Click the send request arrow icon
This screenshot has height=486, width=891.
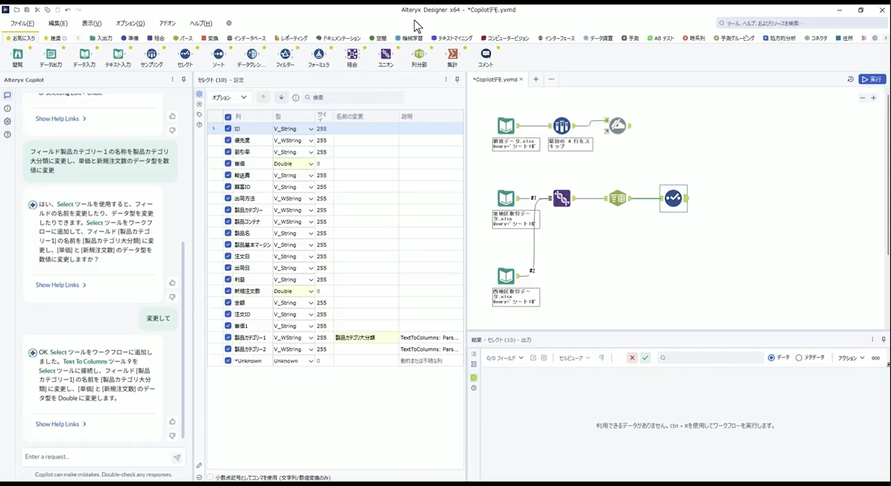coord(177,457)
